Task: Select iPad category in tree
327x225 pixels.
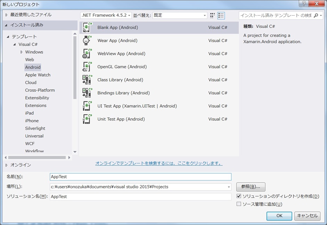Action: (29, 113)
